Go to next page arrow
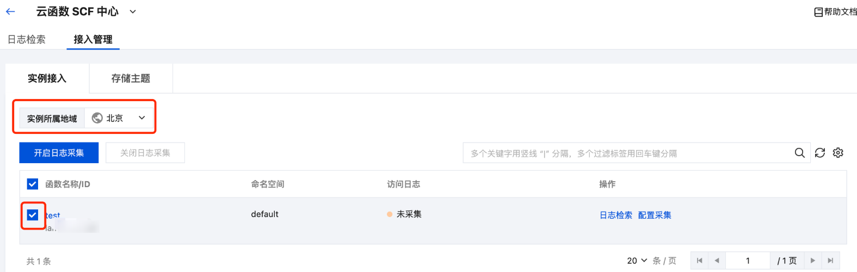The width and height of the screenshot is (857, 272). click(812, 261)
